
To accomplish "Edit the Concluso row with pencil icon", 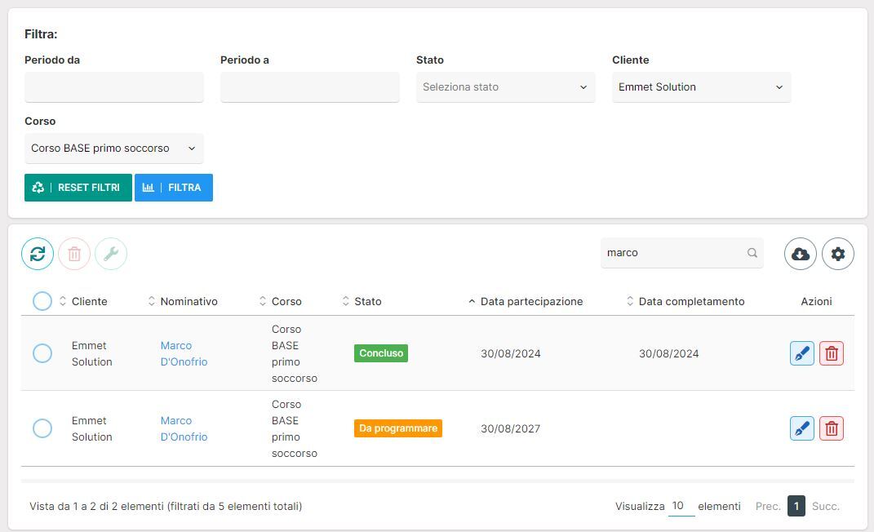I will [x=801, y=353].
